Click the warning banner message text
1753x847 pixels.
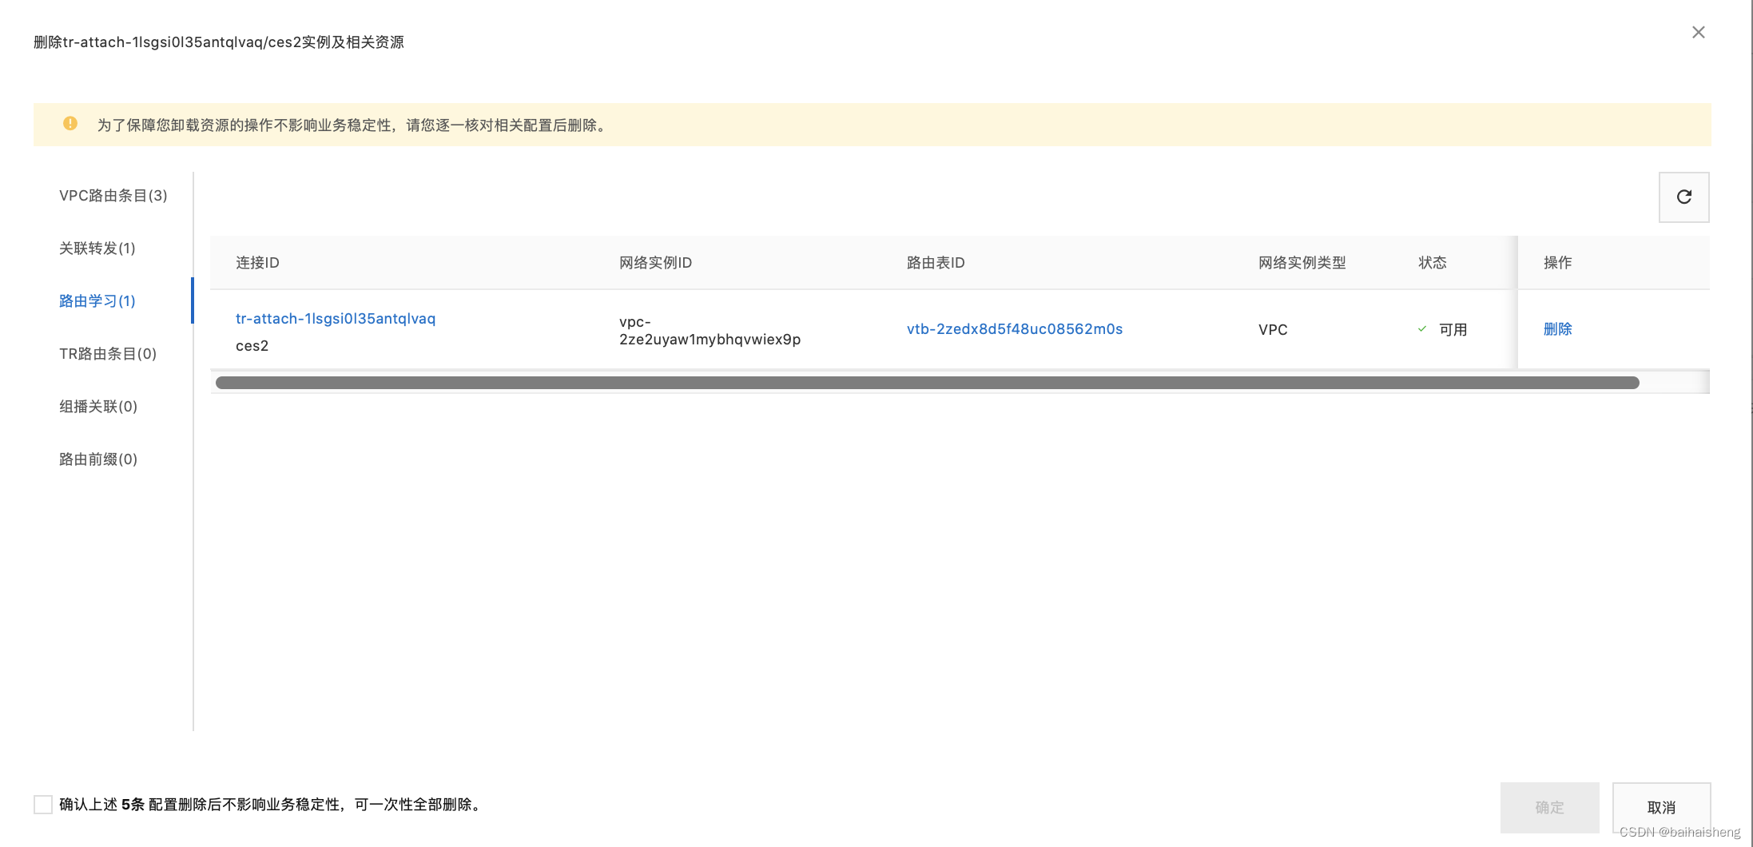pos(354,125)
